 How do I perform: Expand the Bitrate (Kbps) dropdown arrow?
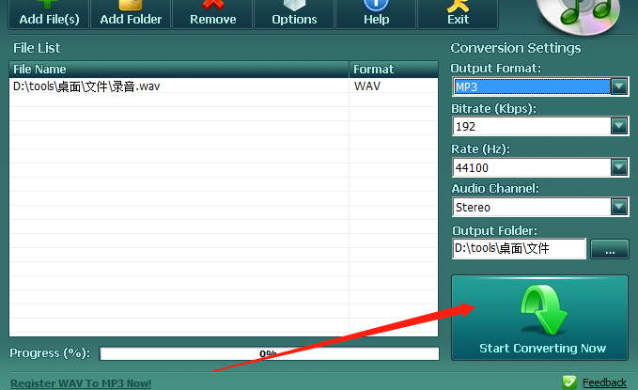619,126
